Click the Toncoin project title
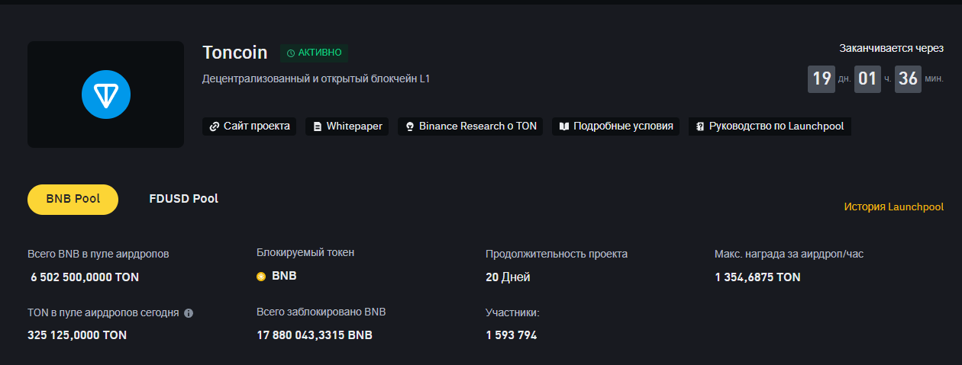 pos(235,53)
